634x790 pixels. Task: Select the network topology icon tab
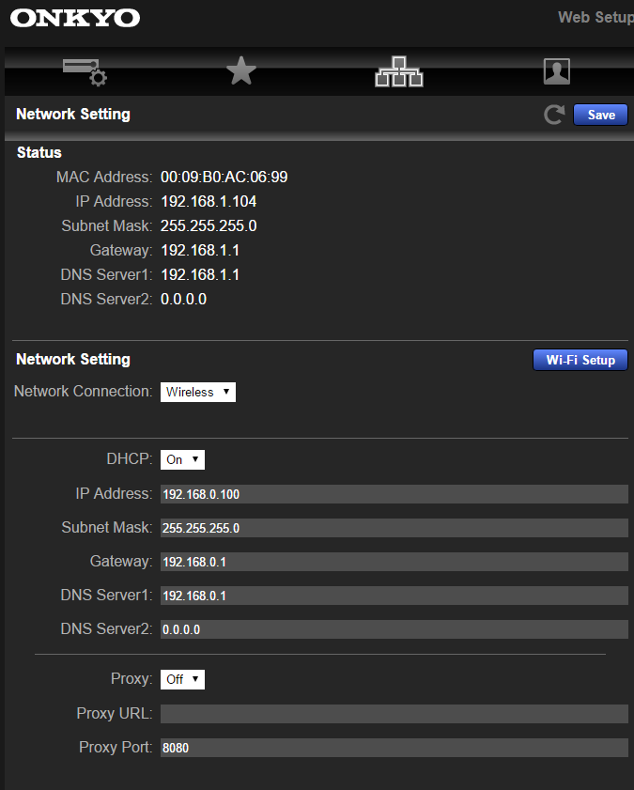click(399, 71)
